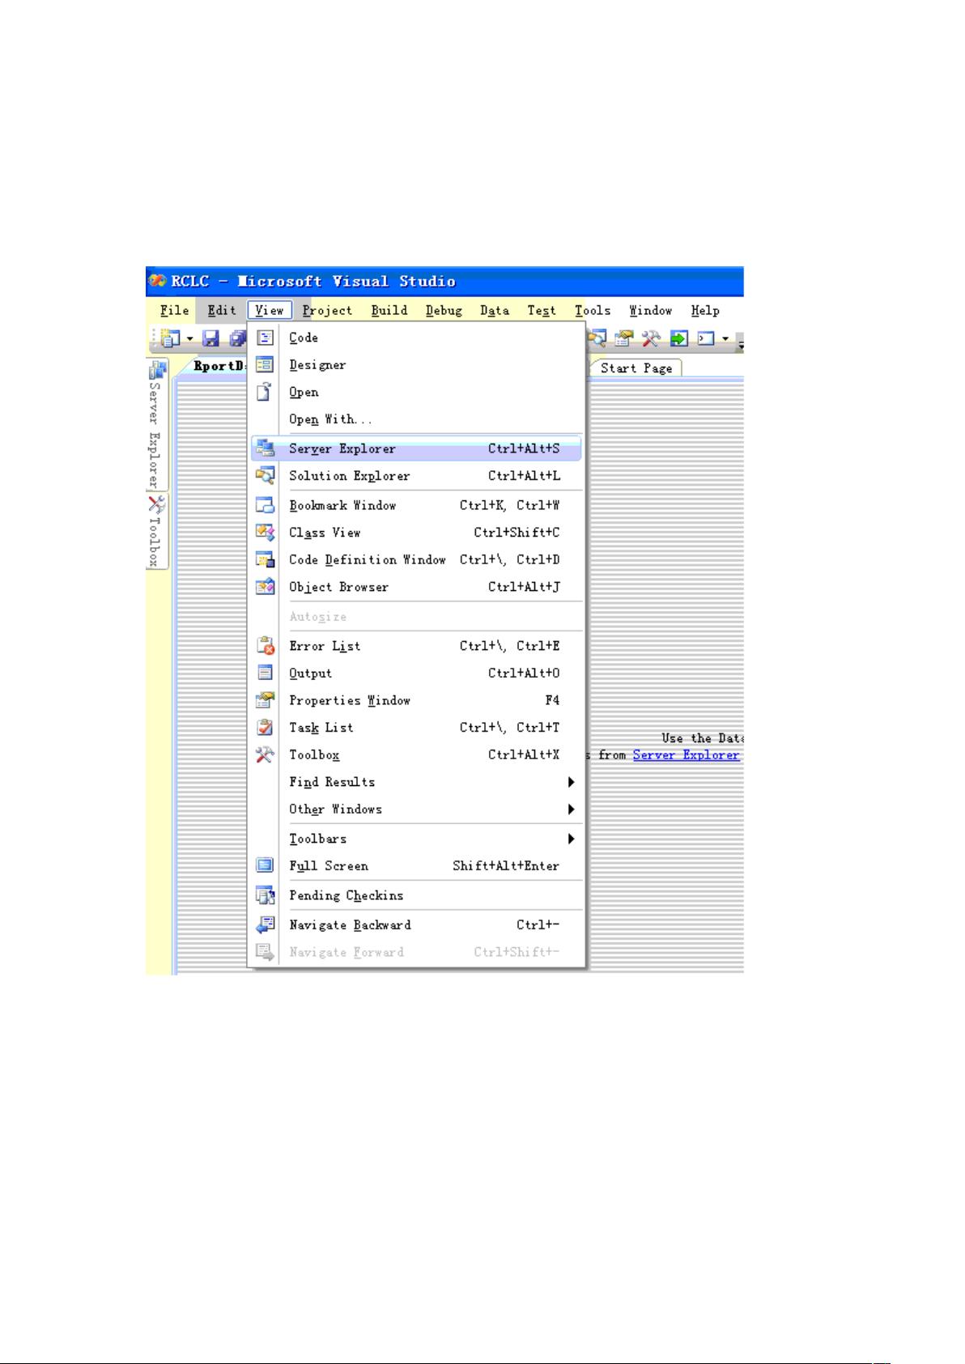Open the Build menu in the menu bar
Screen dimensions: 965x1364
389,311
